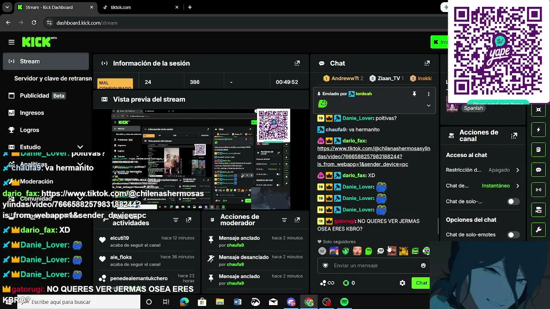550x309 pixels.
Task: Open Microsoft Word from the taskbar
Action: 238,302
